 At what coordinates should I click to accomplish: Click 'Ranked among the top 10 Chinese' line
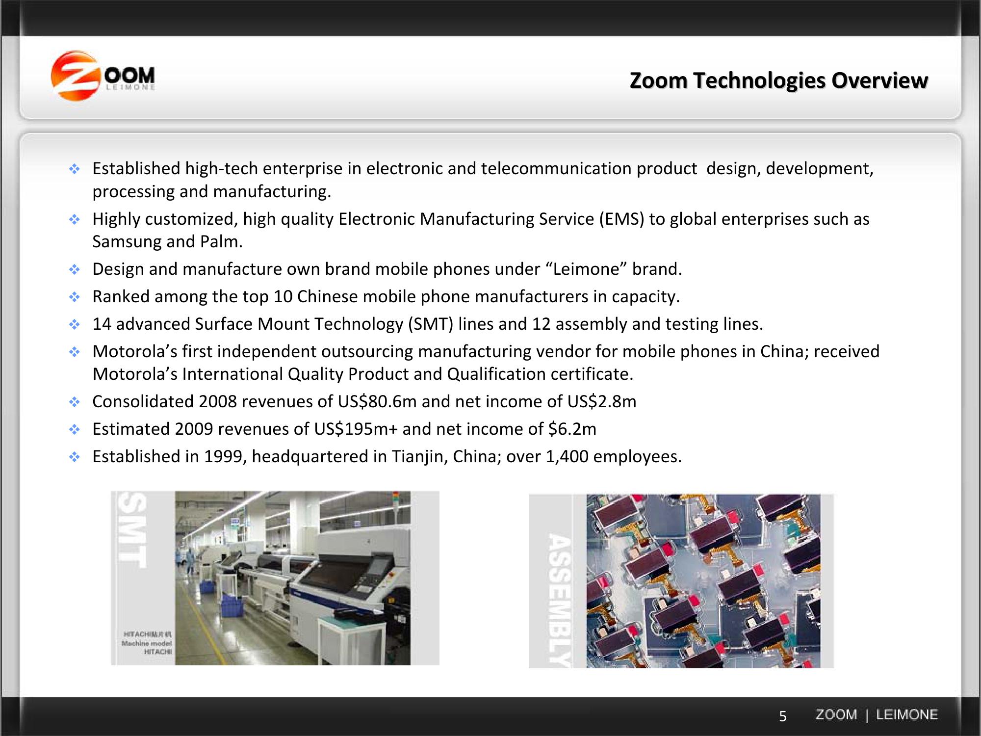pos(386,296)
